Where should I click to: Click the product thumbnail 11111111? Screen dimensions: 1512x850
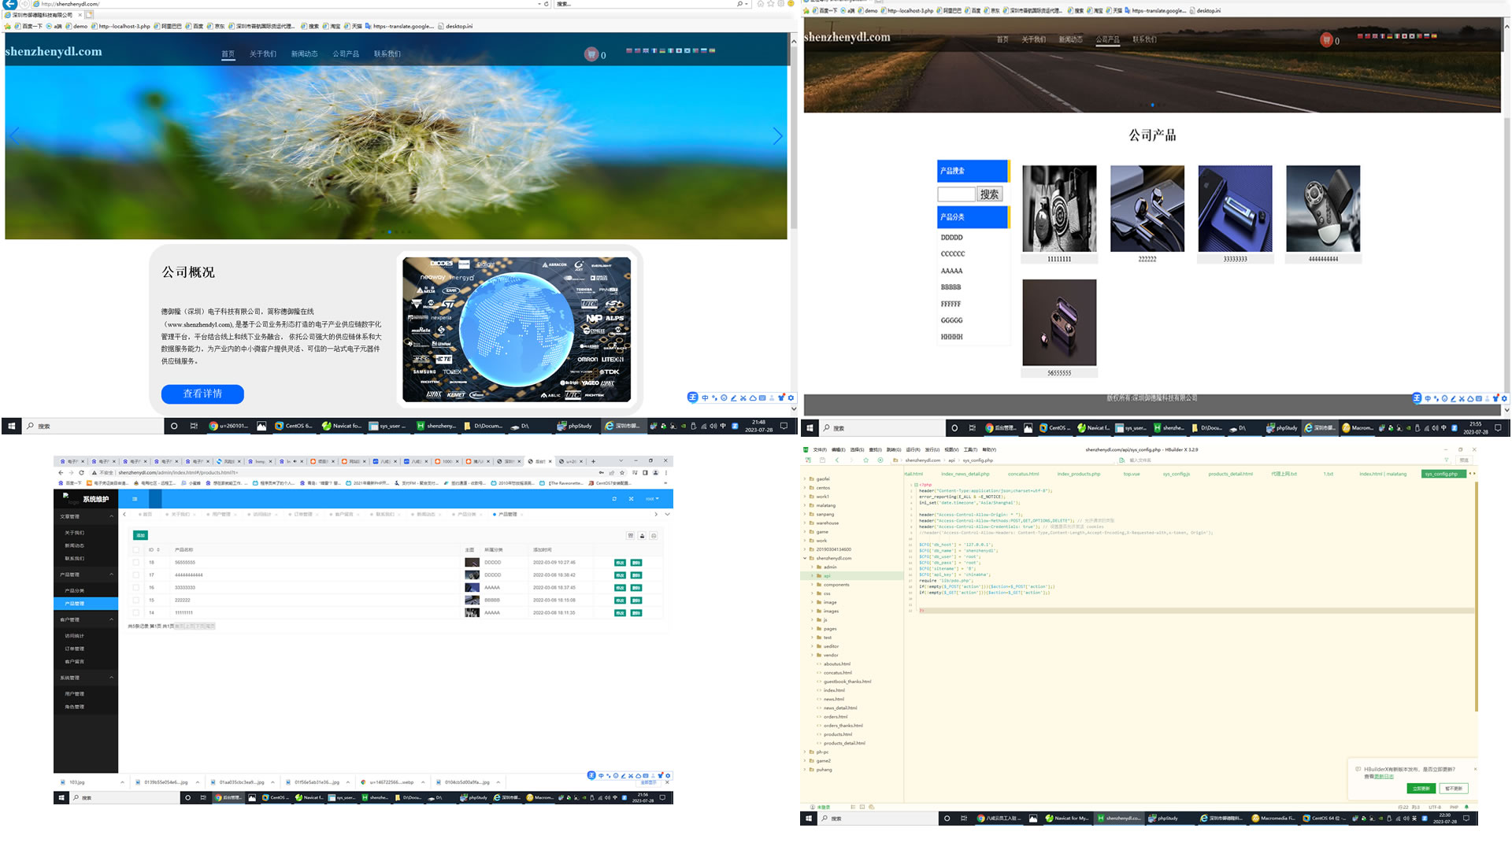coord(1059,208)
